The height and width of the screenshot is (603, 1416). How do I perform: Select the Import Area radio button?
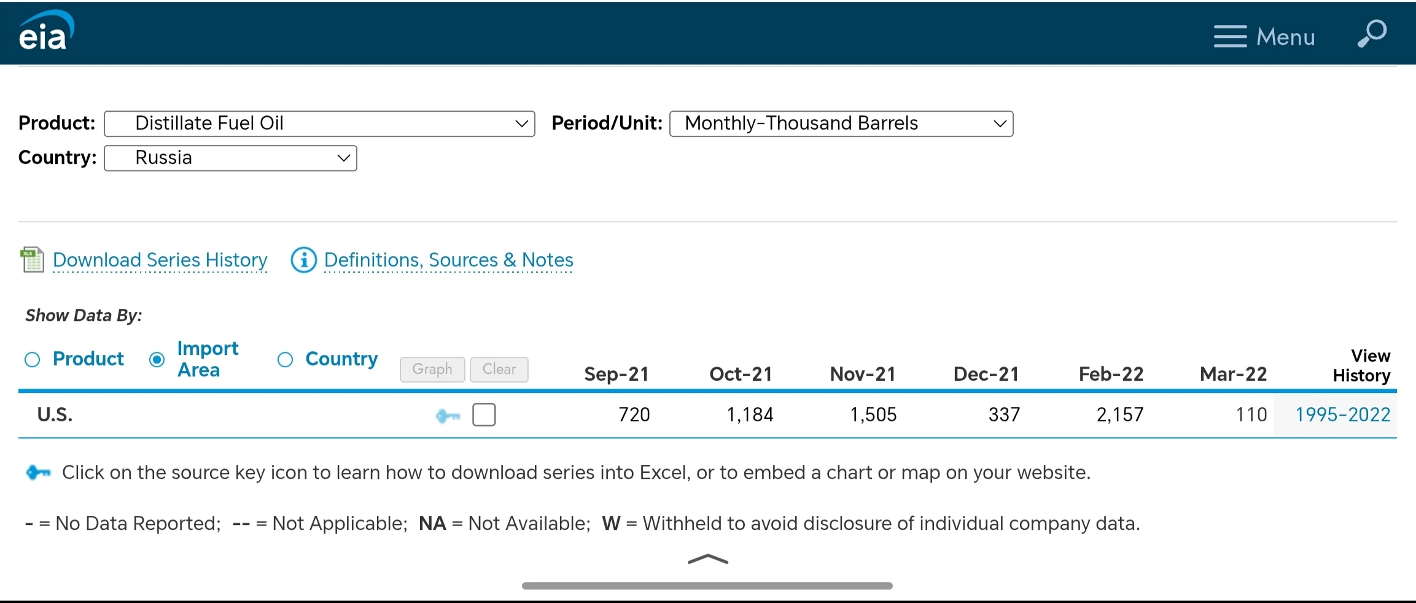point(157,360)
